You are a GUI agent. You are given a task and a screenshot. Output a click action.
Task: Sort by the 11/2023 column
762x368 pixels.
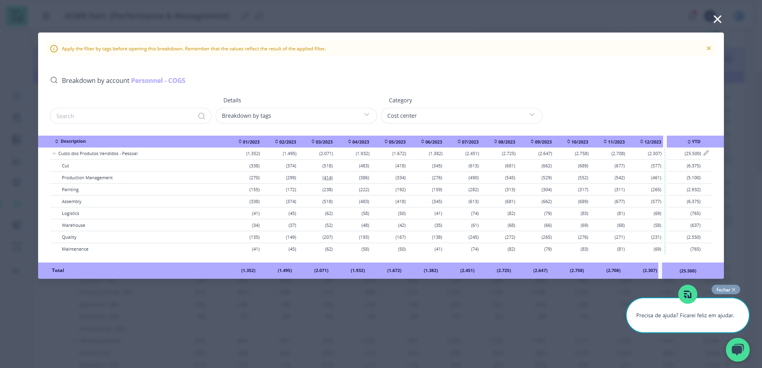click(614, 142)
